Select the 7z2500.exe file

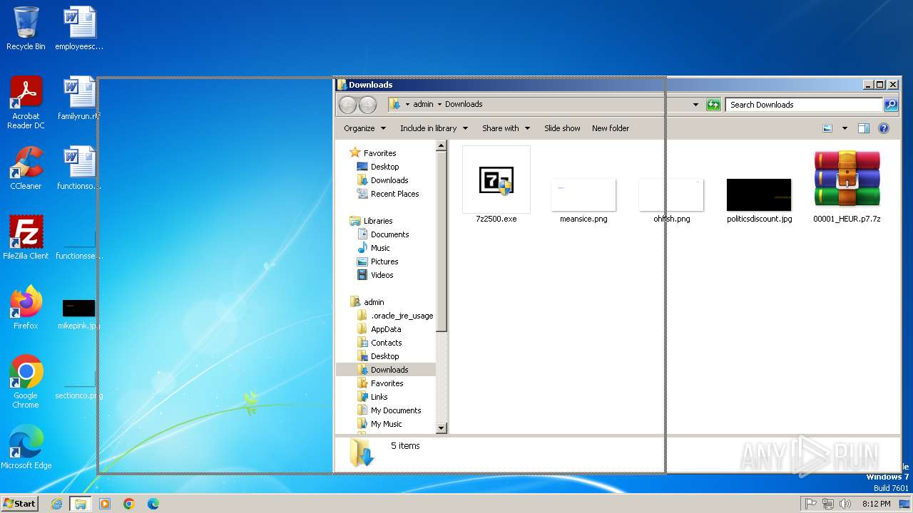click(496, 185)
